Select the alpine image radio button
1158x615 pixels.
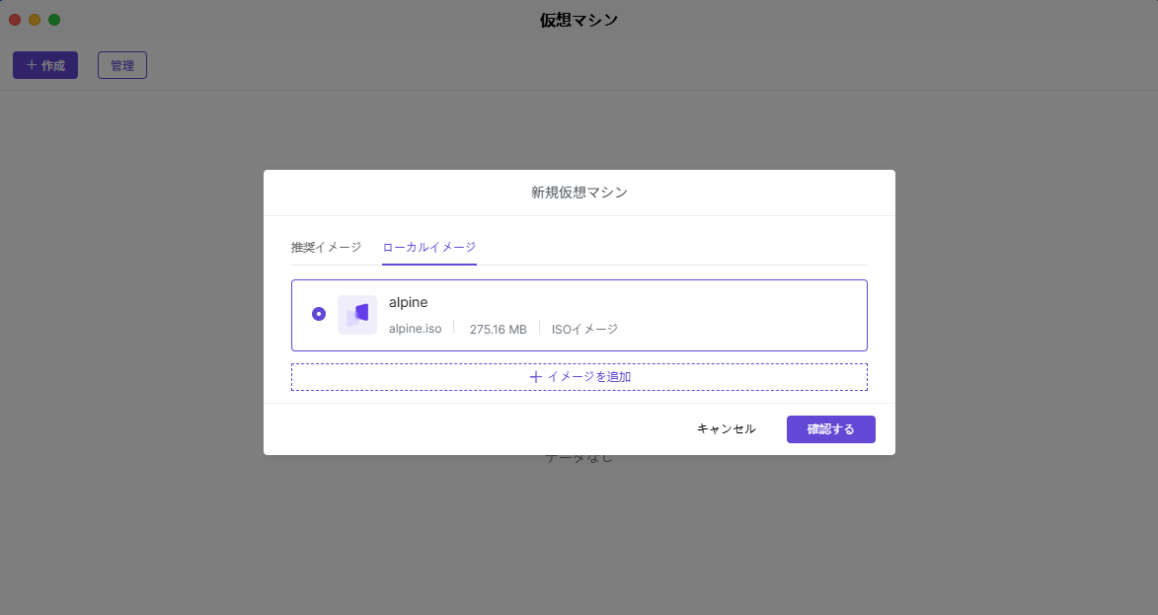(x=318, y=314)
